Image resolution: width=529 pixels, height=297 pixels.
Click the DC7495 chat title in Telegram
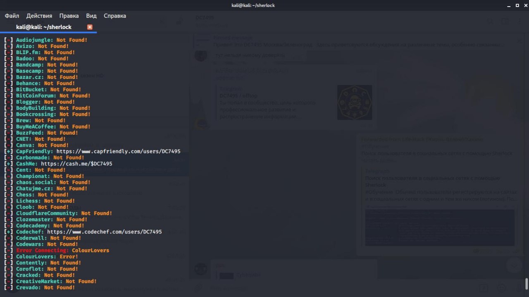pyautogui.click(x=205, y=18)
